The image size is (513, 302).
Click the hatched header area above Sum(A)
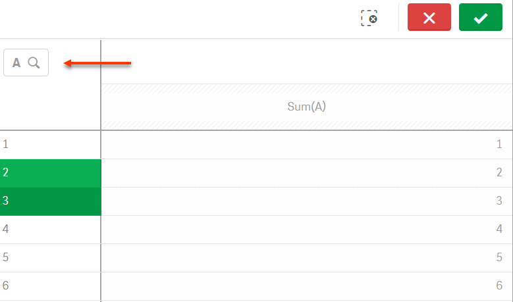pyautogui.click(x=307, y=89)
